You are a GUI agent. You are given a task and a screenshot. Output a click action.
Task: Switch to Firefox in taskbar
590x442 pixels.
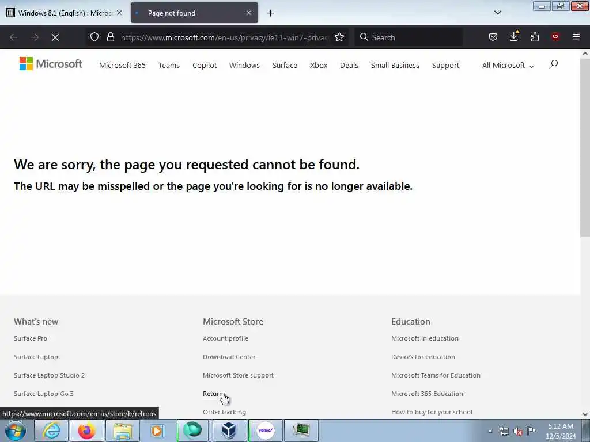pyautogui.click(x=86, y=430)
